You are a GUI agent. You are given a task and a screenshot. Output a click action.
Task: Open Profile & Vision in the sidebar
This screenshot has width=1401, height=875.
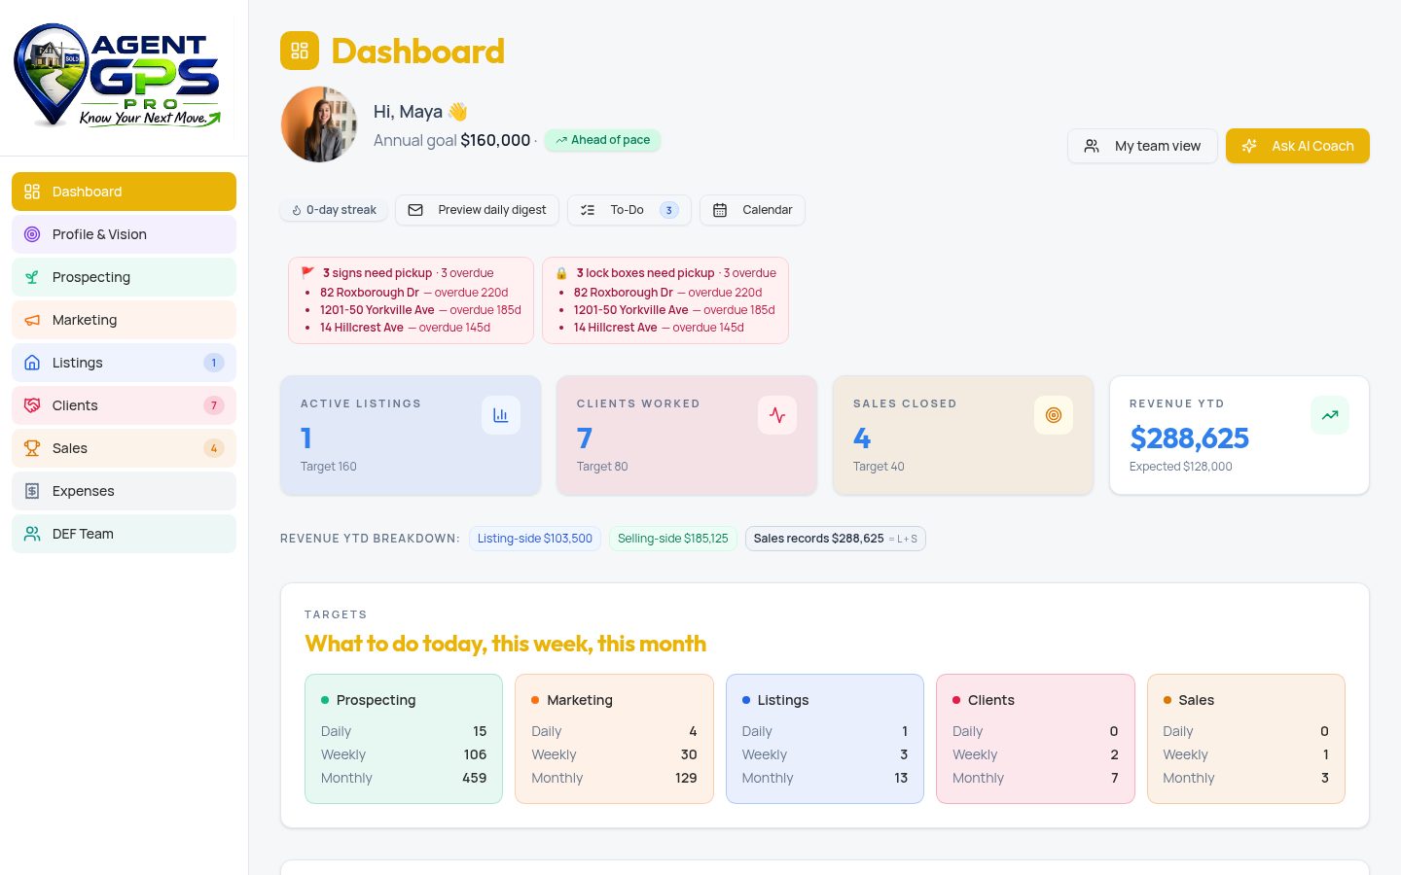124,234
